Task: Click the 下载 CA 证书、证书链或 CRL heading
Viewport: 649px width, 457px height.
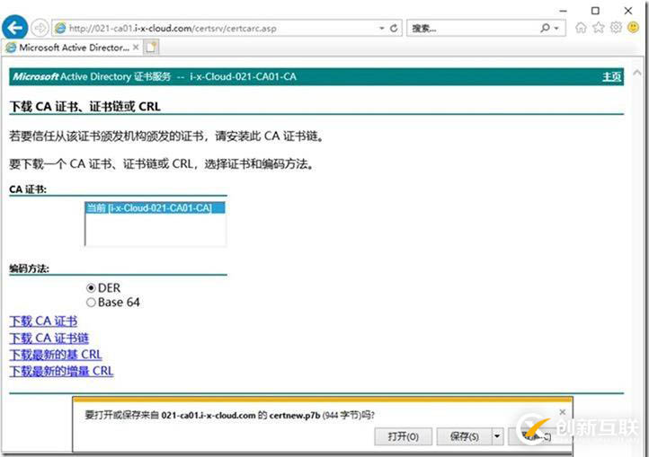Action: point(84,107)
